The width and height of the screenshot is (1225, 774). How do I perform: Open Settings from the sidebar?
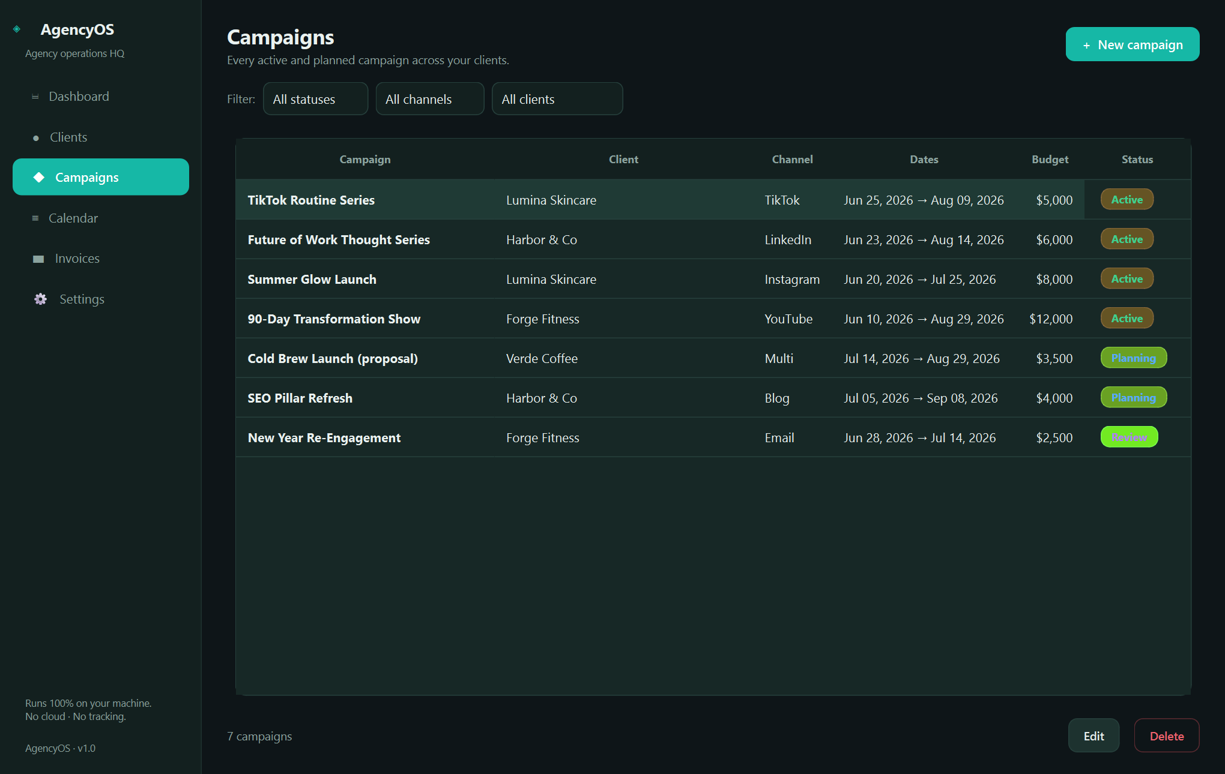click(x=101, y=299)
